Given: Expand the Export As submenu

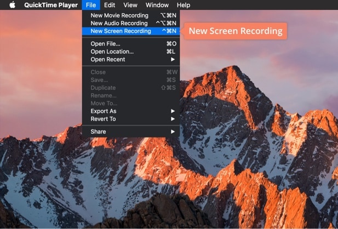Looking at the screenshot, I should [131, 111].
